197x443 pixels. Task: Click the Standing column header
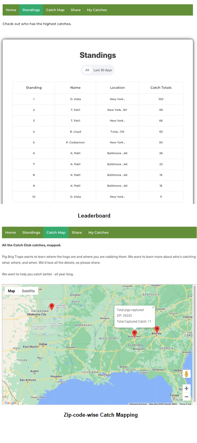[x=34, y=88]
